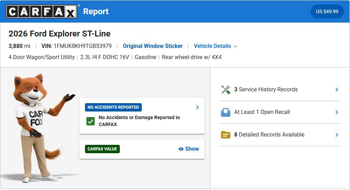Click the CARFAX VALUE badge
This screenshot has height=190, width=350.
pyautogui.click(x=102, y=149)
